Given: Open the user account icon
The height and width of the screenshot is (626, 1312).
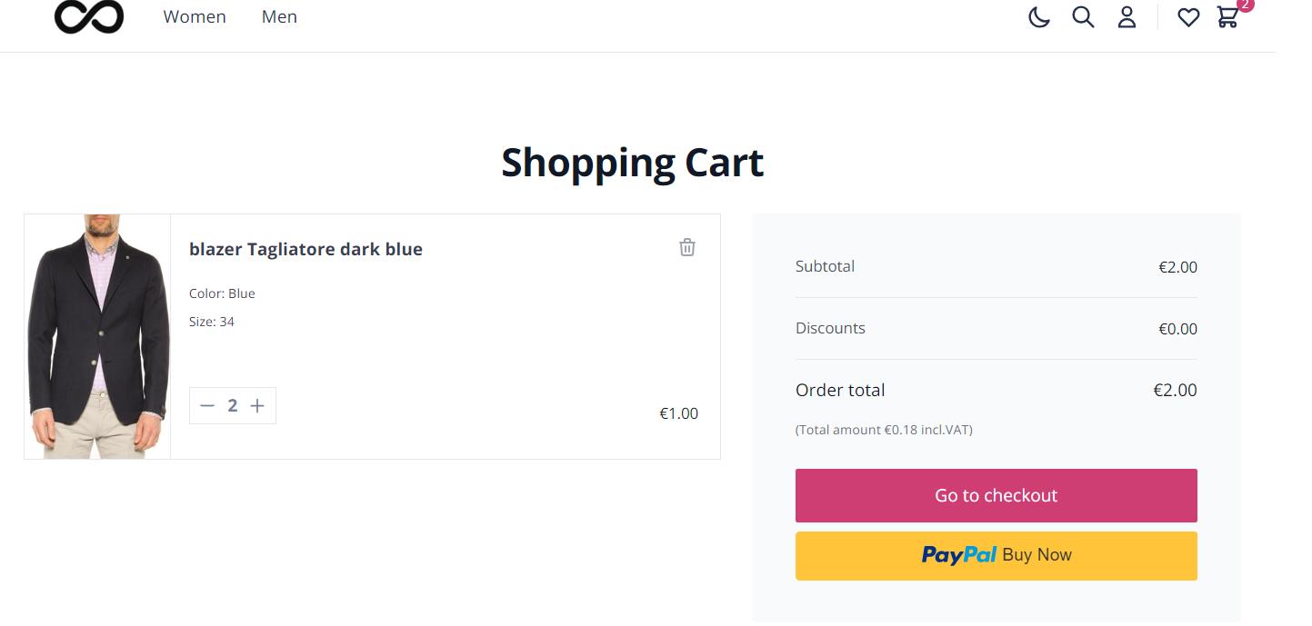Looking at the screenshot, I should [1127, 17].
